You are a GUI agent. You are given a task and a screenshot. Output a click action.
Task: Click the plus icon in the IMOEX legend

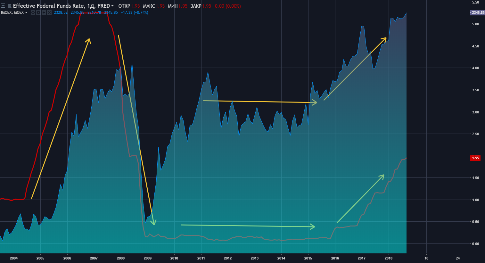point(44,12)
